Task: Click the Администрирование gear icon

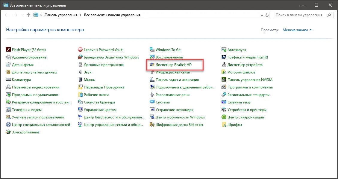Action: [x=8, y=57]
